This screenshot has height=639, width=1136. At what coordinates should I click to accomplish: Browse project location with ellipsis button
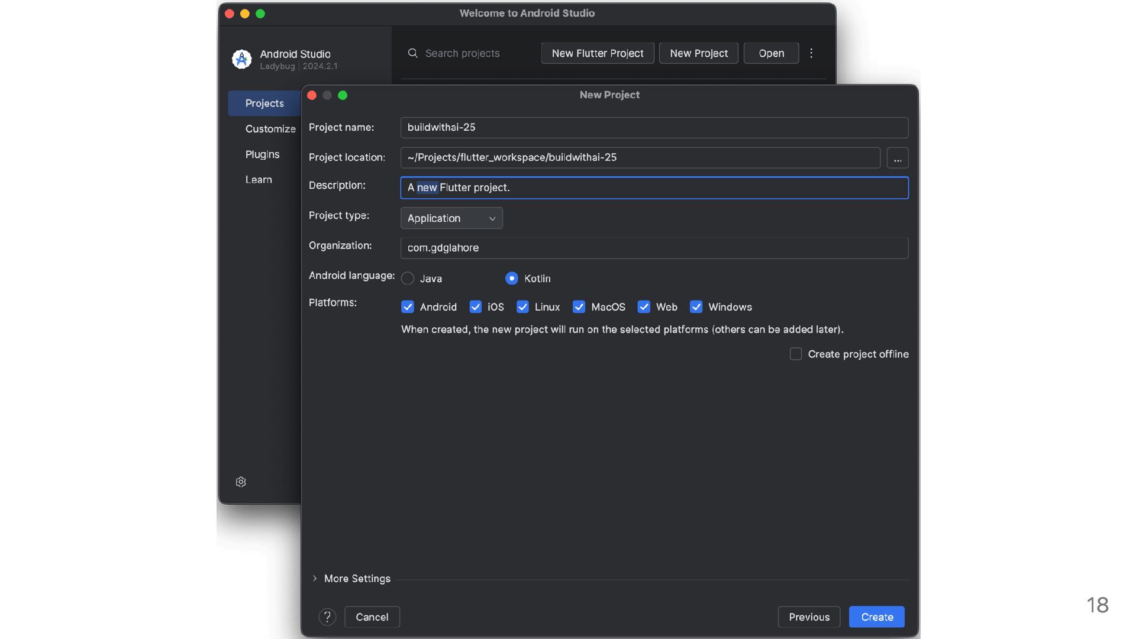[898, 158]
